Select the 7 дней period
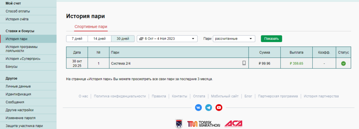Viewport: 359px width, 129px height. (x=77, y=39)
